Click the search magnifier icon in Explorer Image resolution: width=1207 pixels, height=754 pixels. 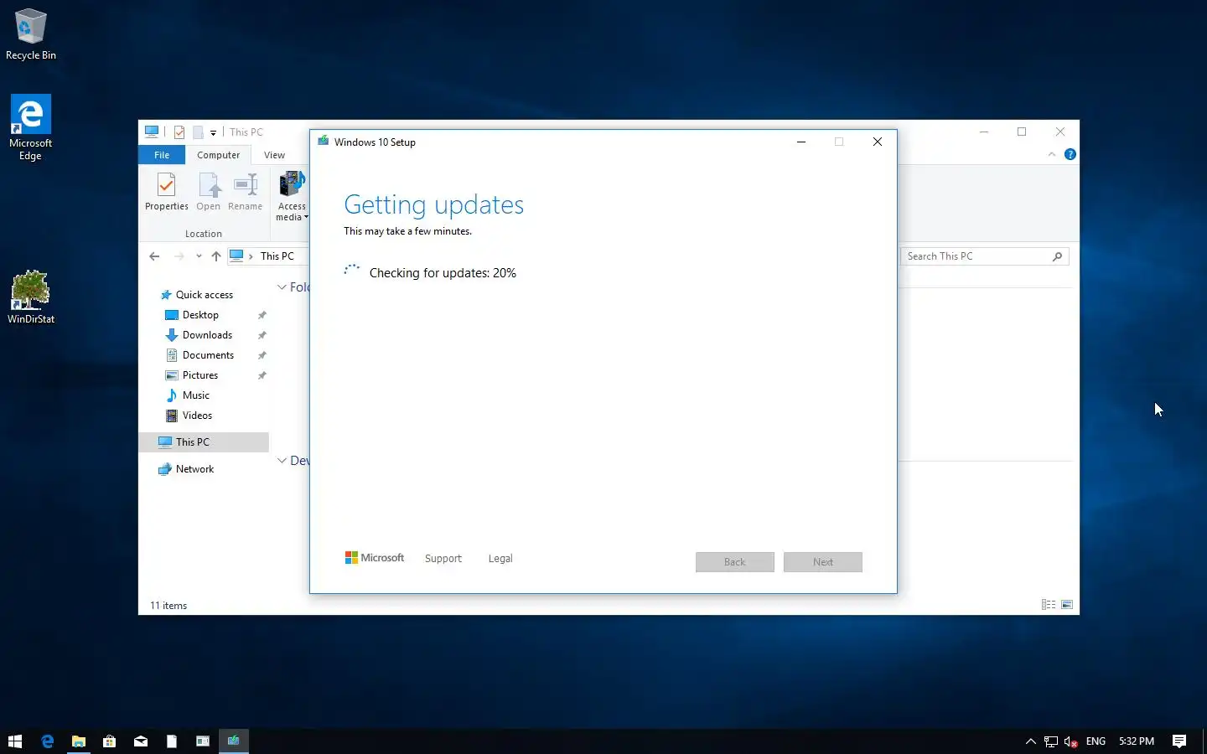coord(1058,256)
